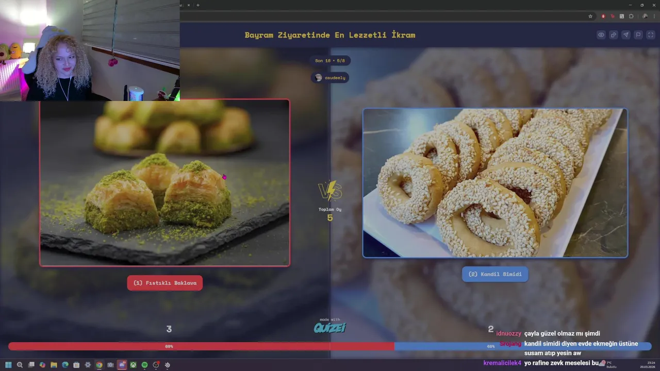The height and width of the screenshot is (371, 660).
Task: Vote for (2) Kandil Simidi button
Action: coord(495,274)
